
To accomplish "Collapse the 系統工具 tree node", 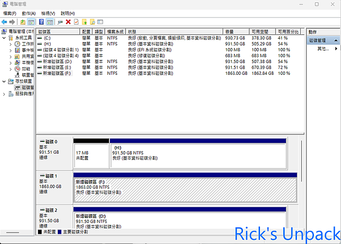I will pyautogui.click(x=4, y=38).
